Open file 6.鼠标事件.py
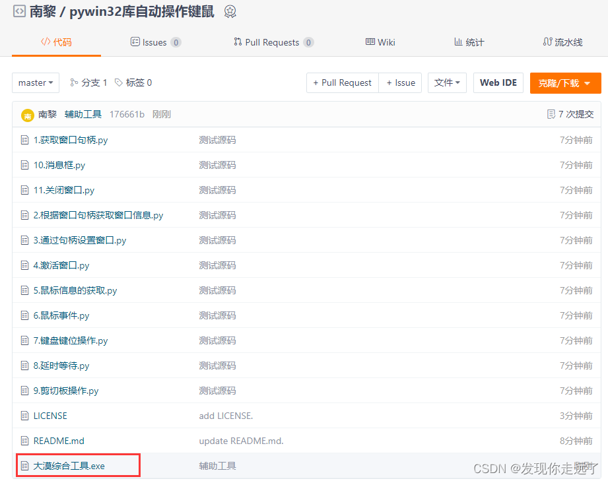The height and width of the screenshot is (481, 608). 61,315
